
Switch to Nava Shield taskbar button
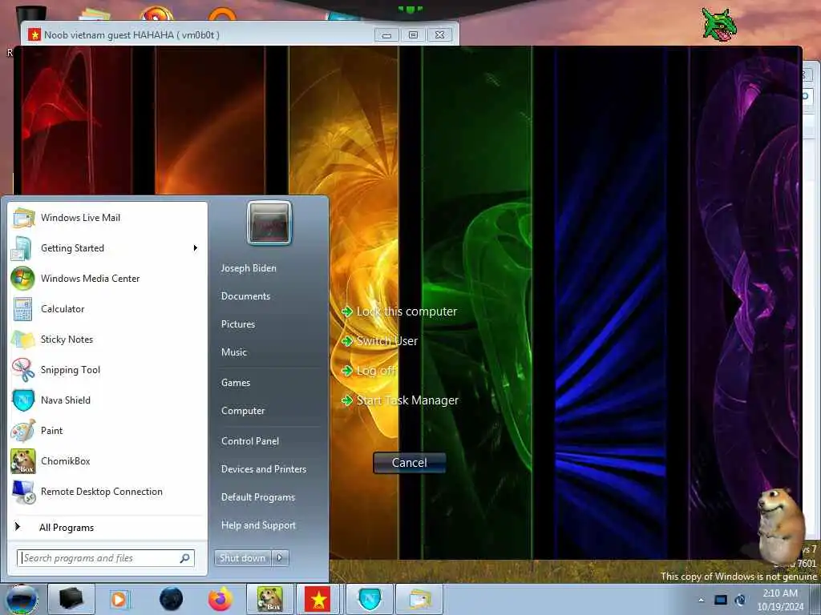pyautogui.click(x=370, y=599)
